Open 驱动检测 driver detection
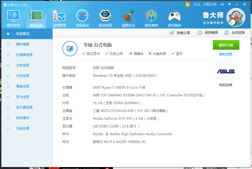The width and height of the screenshot is (252, 169). pos(105,18)
